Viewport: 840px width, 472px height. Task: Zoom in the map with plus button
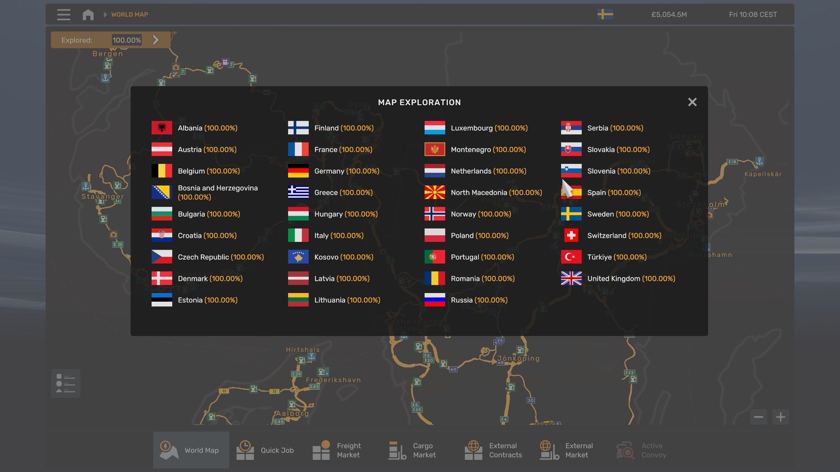(x=780, y=417)
